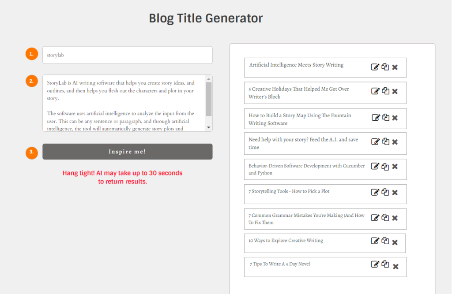Edit the 'How to Build a Story Map' title
Screen dimensions: 452x294
point(376,118)
